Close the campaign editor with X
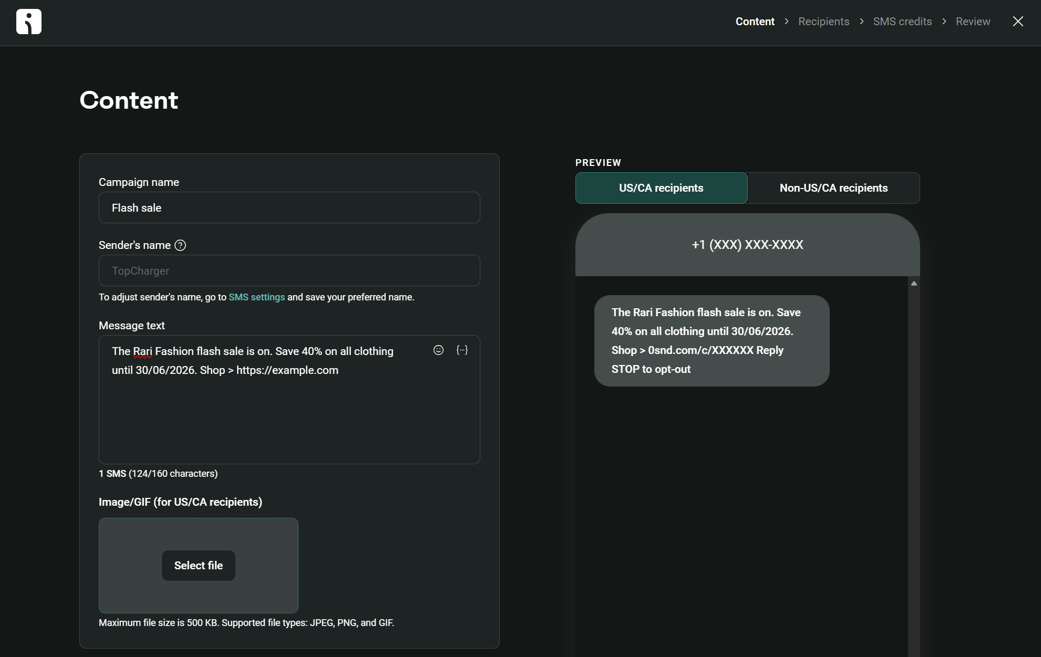This screenshot has height=657, width=1041. tap(1018, 22)
